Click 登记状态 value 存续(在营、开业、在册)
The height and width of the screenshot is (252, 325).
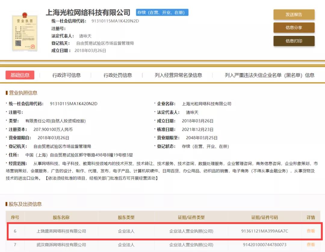(x=206, y=146)
